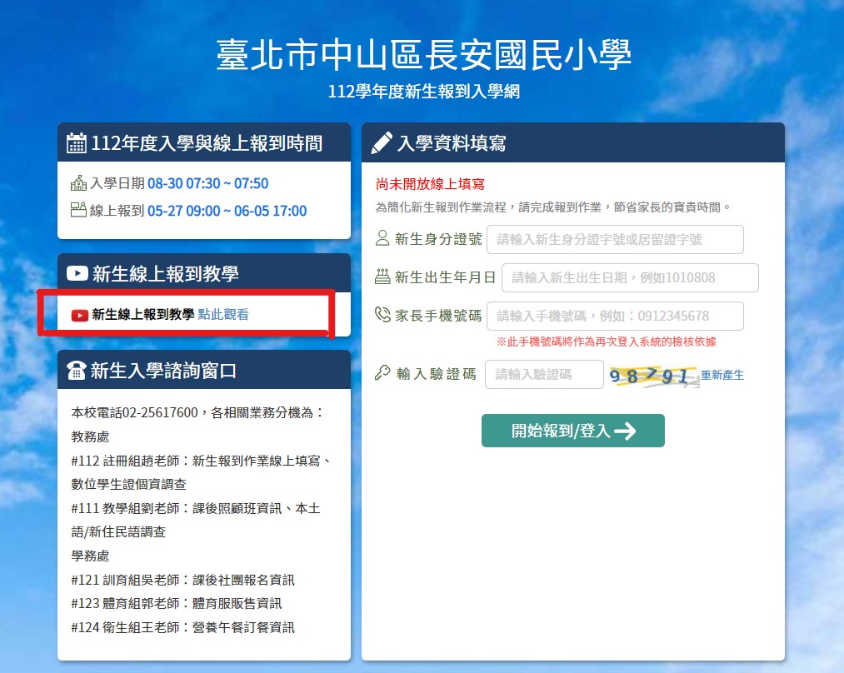The height and width of the screenshot is (673, 844).
Task: Click the birthday cake icon beside 新生出生年月日
Action: point(382,277)
